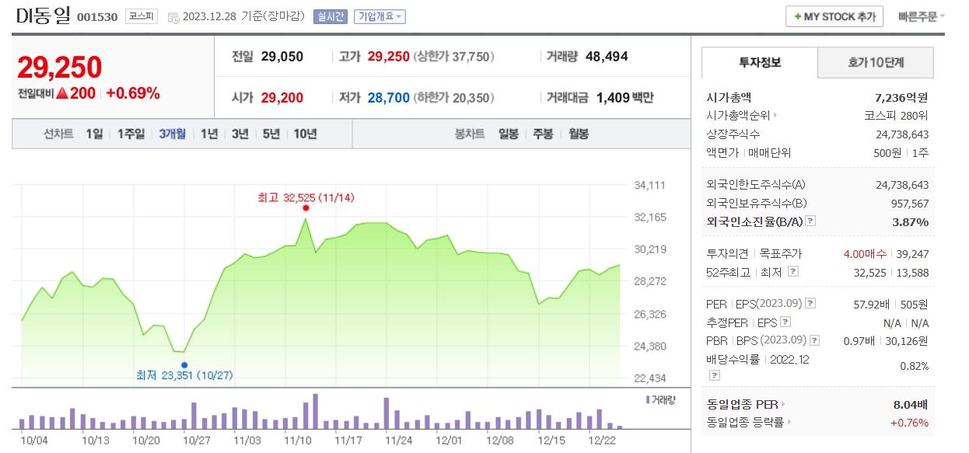This screenshot has height=453, width=969.
Task: Select the 3개월 line chart period
Action: point(172,134)
